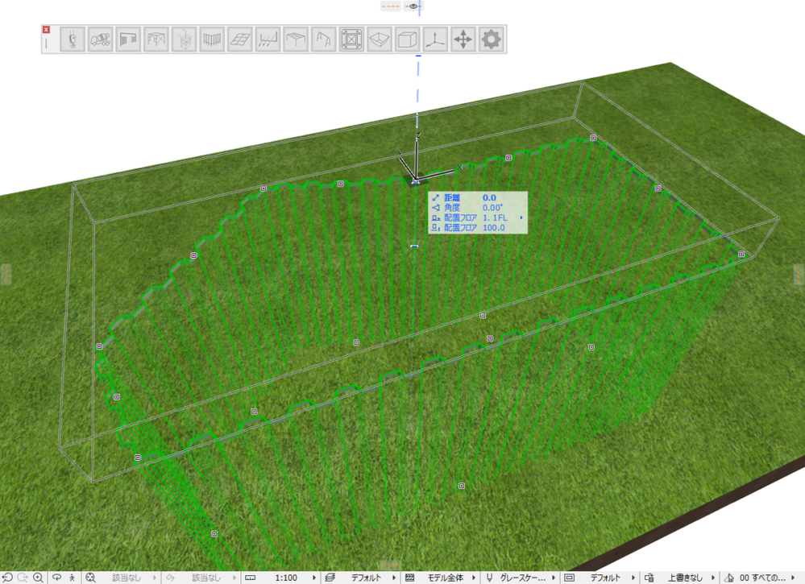The image size is (805, 584).
Task: Toggle the eye icon at top edge
Action: coord(413,6)
